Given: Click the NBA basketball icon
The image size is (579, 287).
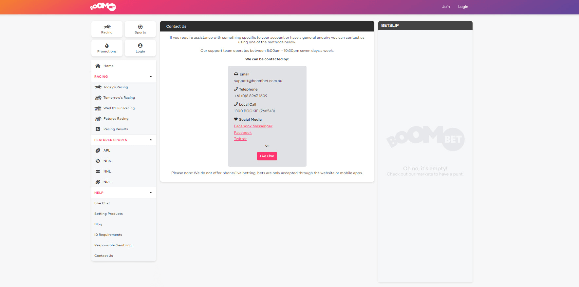Looking at the screenshot, I should coord(98,161).
